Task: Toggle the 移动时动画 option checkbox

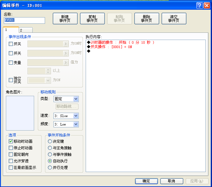Action: click(11, 141)
